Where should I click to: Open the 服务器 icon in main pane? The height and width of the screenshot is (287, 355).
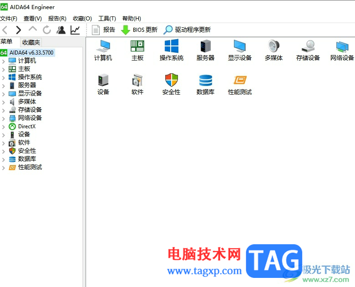point(206,46)
